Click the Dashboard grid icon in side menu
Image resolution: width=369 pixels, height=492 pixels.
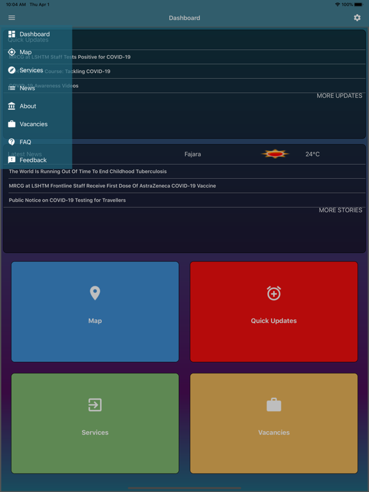point(12,34)
